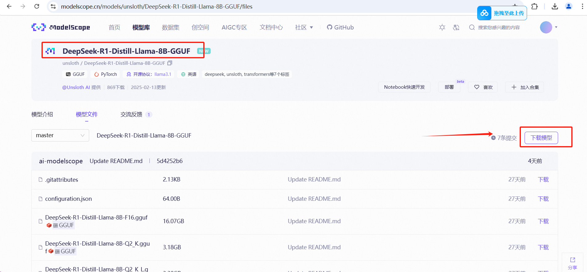Click the 下载模型 button
This screenshot has height=272, width=587.
[x=541, y=138]
